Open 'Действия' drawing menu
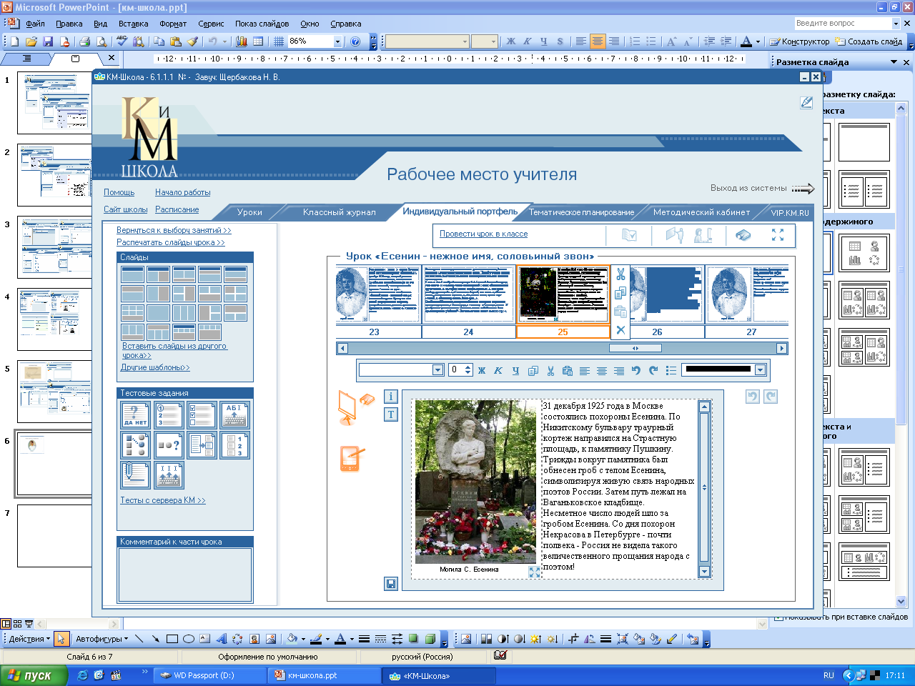 29,639
